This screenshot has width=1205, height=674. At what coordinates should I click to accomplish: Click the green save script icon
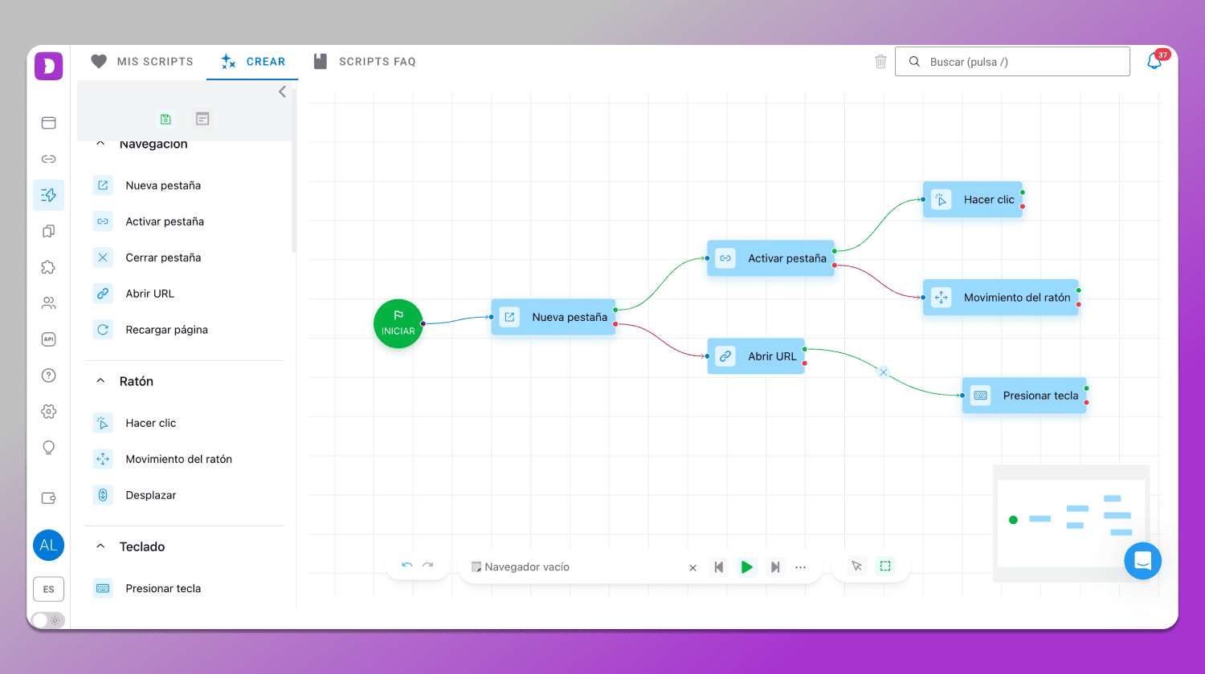click(x=165, y=119)
